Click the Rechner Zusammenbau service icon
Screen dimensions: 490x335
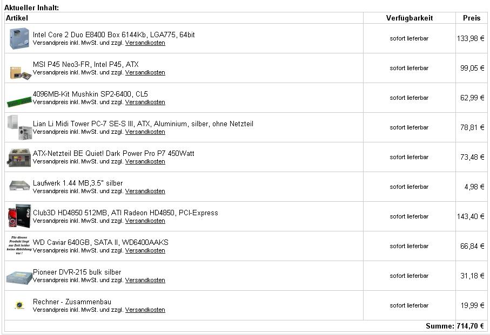pyautogui.click(x=19, y=305)
